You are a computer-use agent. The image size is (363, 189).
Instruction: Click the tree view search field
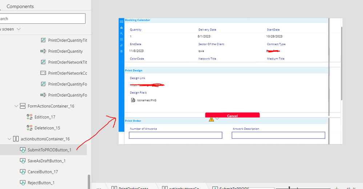pos(43,19)
